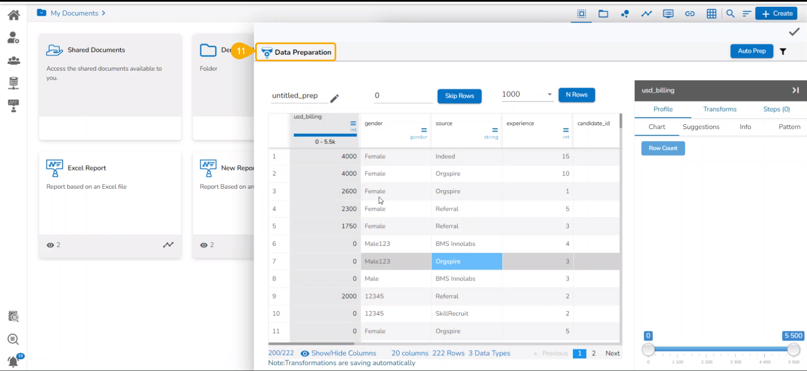Open the source column menu

(x=495, y=130)
